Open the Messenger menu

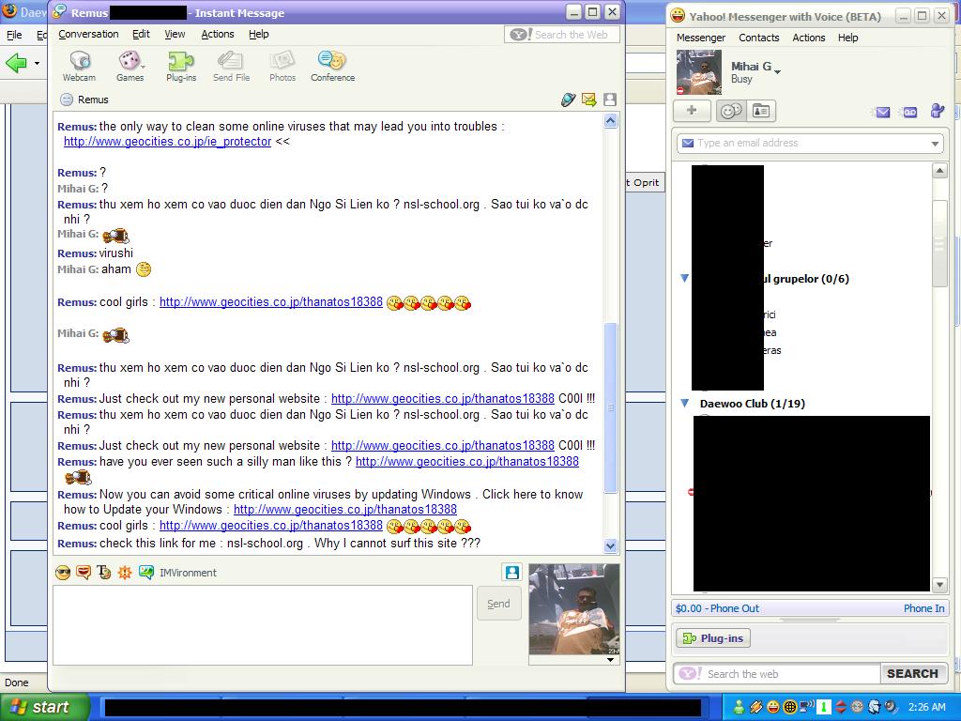tap(700, 38)
